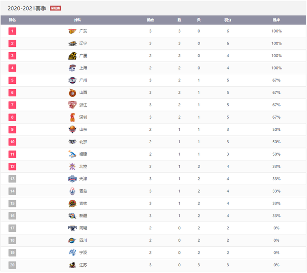This screenshot has width=307, height=273.
Task: Sort by 胜率 column header
Action: pyautogui.click(x=276, y=20)
